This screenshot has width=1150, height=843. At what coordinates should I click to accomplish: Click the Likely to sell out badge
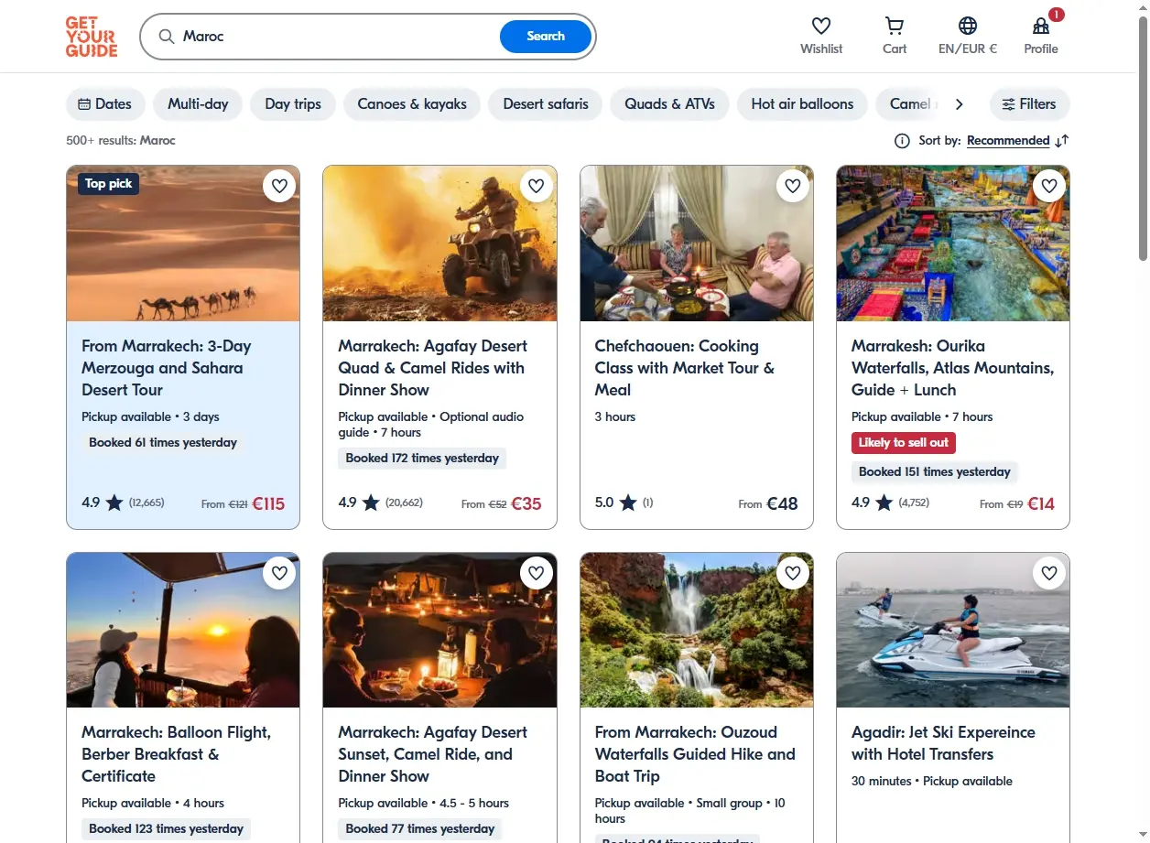[904, 443]
